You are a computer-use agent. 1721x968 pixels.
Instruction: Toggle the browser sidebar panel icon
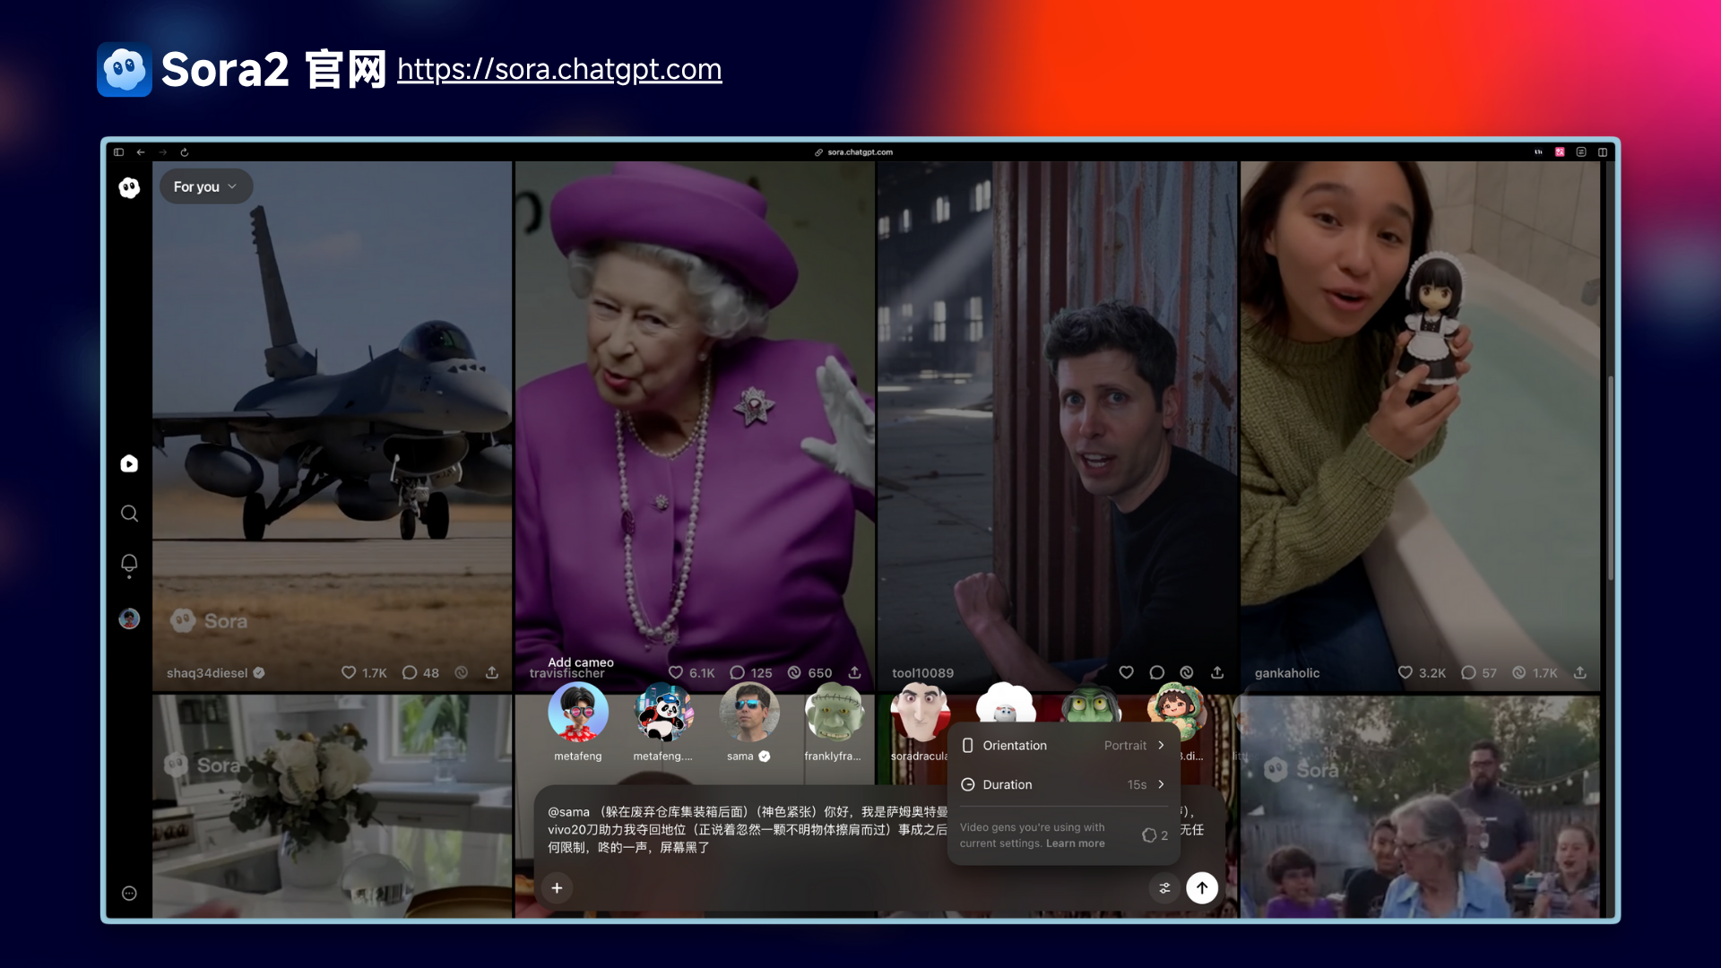point(118,152)
